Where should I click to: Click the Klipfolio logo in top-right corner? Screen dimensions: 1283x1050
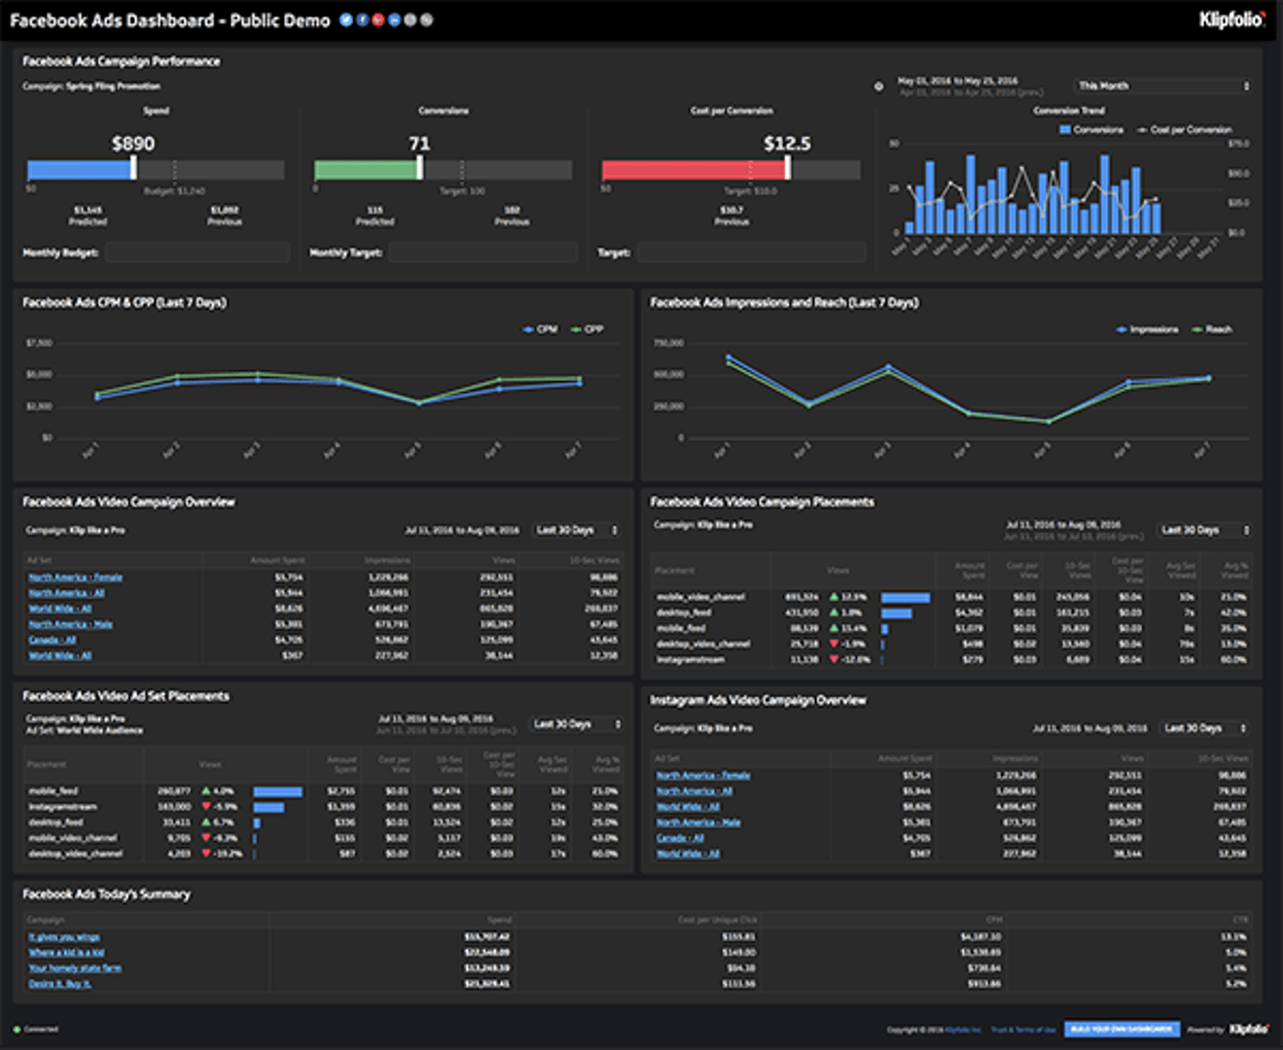(1231, 19)
